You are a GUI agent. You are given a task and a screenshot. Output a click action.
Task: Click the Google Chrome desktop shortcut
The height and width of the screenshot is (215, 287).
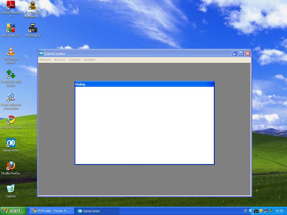11,120
